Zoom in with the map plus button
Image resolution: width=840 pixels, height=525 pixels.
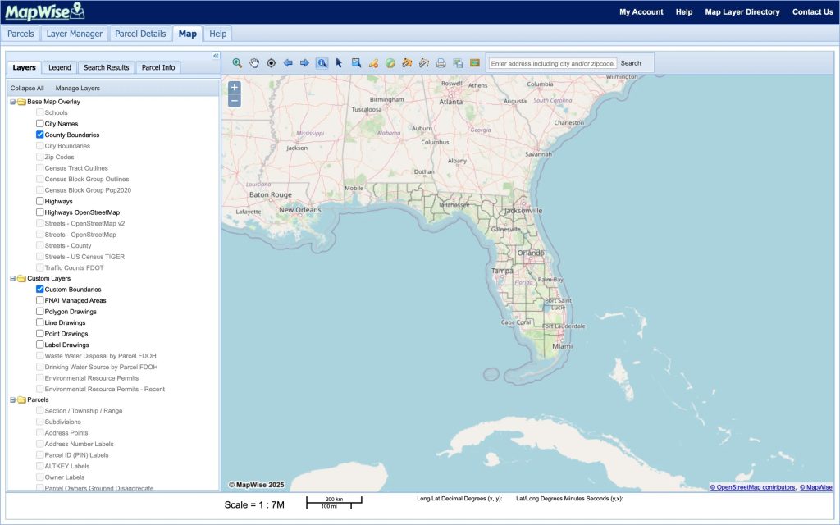coord(235,87)
